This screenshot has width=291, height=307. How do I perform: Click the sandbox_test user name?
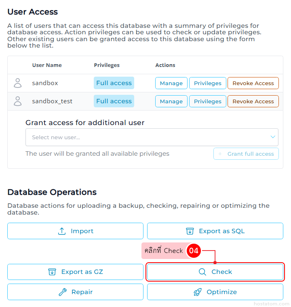pos(52,101)
